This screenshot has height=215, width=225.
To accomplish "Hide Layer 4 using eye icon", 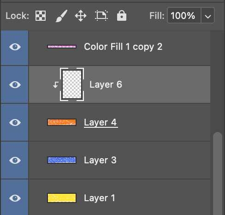I will click(x=15, y=122).
